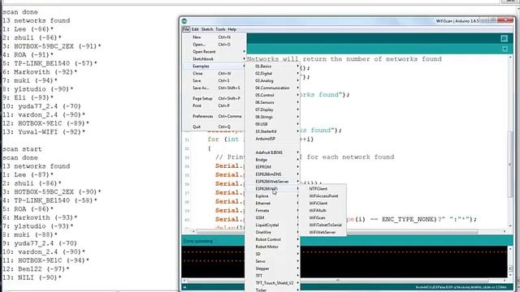
Task: Click the Arduino app icon in title bar
Action: tap(184, 21)
